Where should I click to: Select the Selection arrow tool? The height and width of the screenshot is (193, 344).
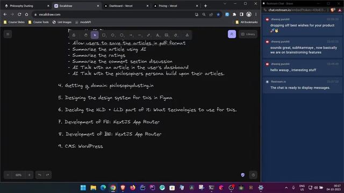pos(95,35)
